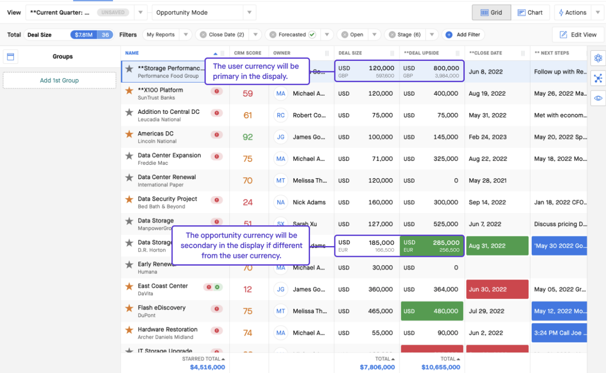Remove the Forecasted filter
The image size is (606, 373).
[x=273, y=35]
